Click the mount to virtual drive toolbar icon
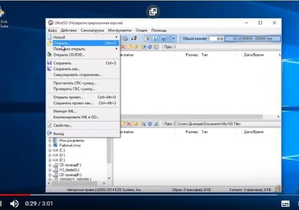The height and width of the screenshot is (210, 299). [125, 39]
